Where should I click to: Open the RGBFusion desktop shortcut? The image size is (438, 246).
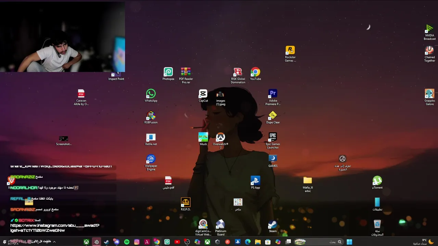click(151, 118)
